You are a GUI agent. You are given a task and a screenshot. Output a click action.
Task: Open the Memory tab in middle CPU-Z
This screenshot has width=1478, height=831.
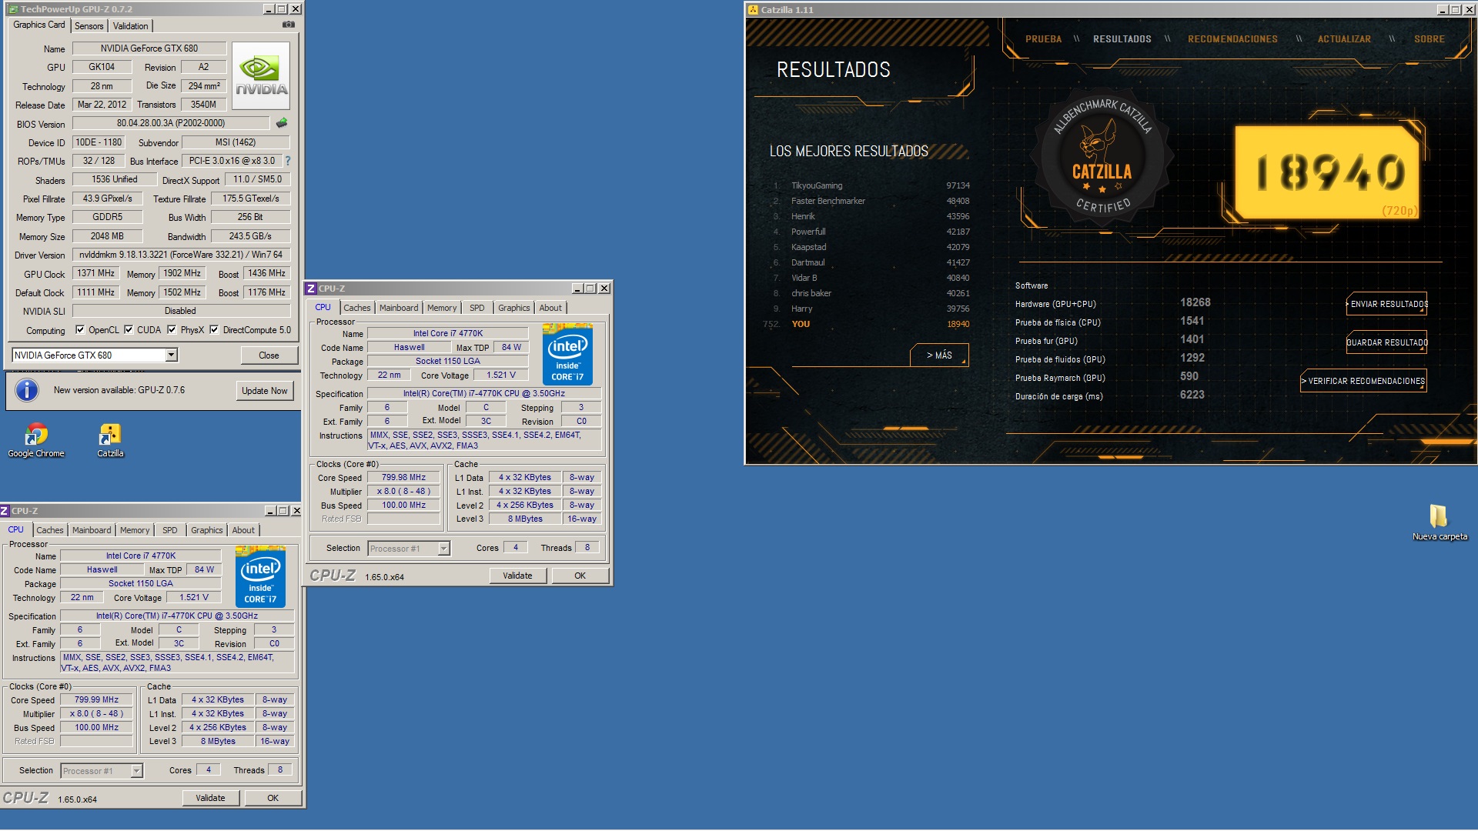442,308
